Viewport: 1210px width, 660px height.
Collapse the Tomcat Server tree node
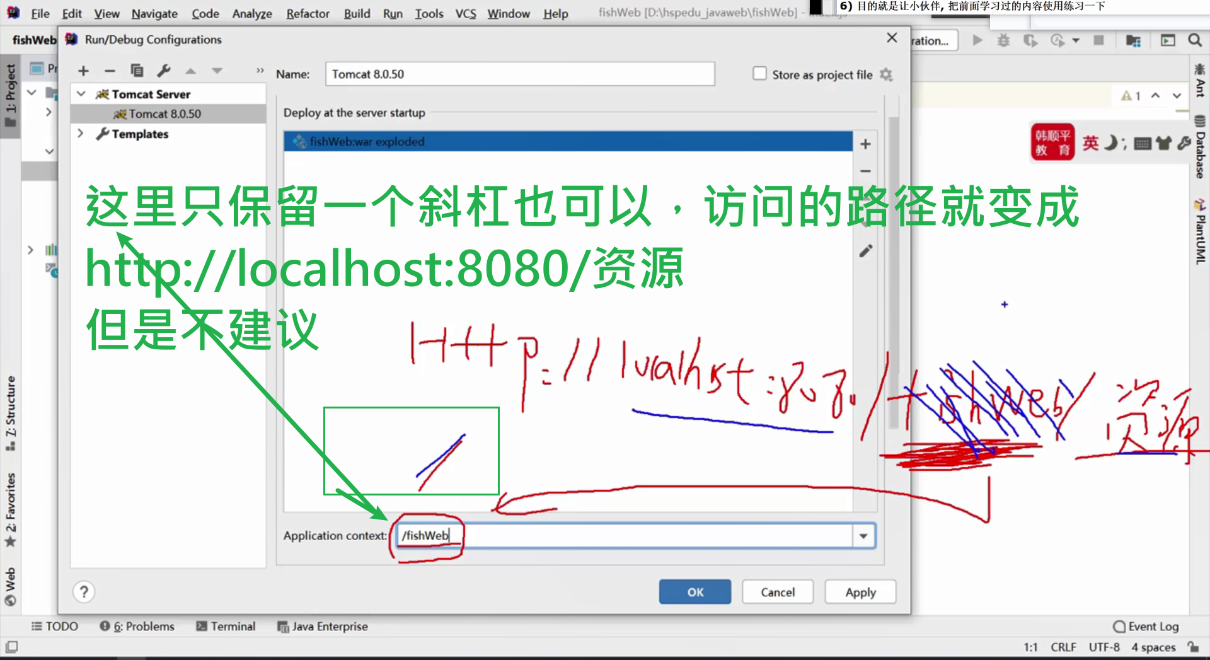pyautogui.click(x=81, y=94)
